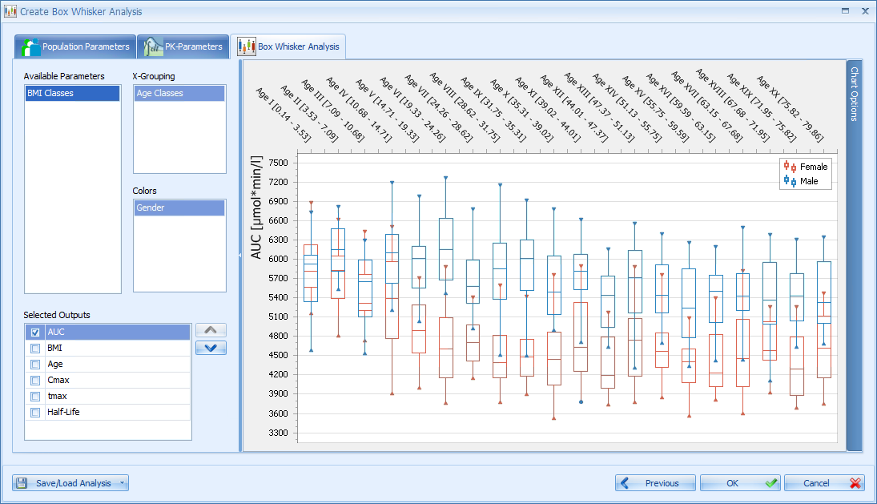Go back with the Previous button
This screenshot has width=877, height=504.
click(x=655, y=483)
